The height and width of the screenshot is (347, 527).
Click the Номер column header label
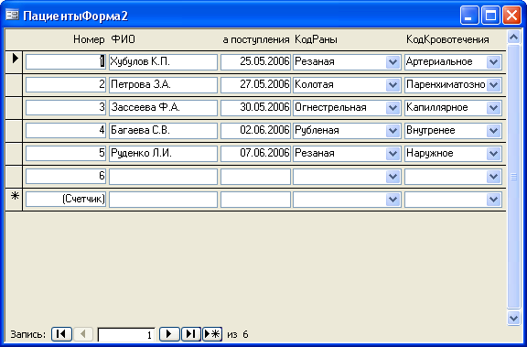point(89,39)
